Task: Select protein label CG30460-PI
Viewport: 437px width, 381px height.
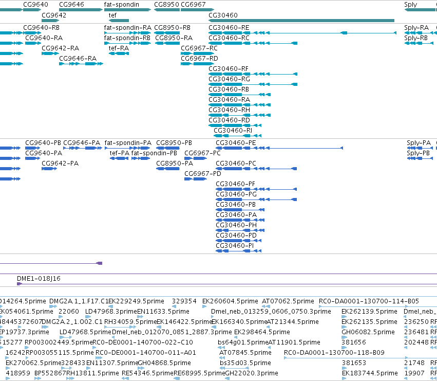Action: (235, 246)
